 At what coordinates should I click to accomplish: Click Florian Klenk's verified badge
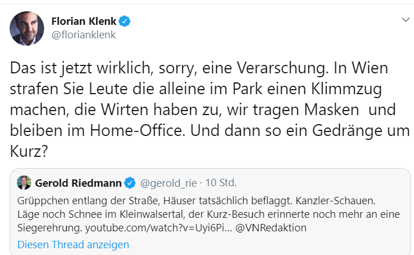tap(124, 21)
